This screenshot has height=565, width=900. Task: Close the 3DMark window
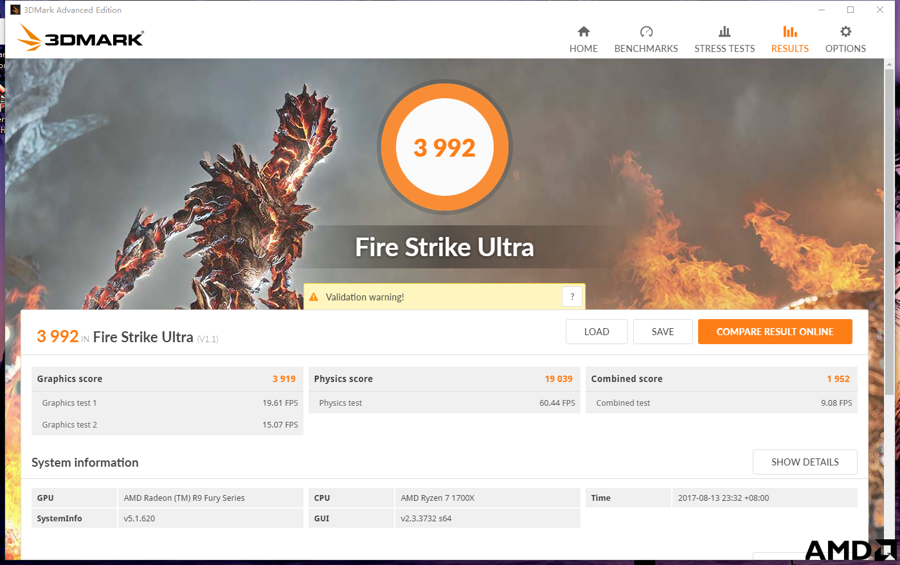[880, 10]
